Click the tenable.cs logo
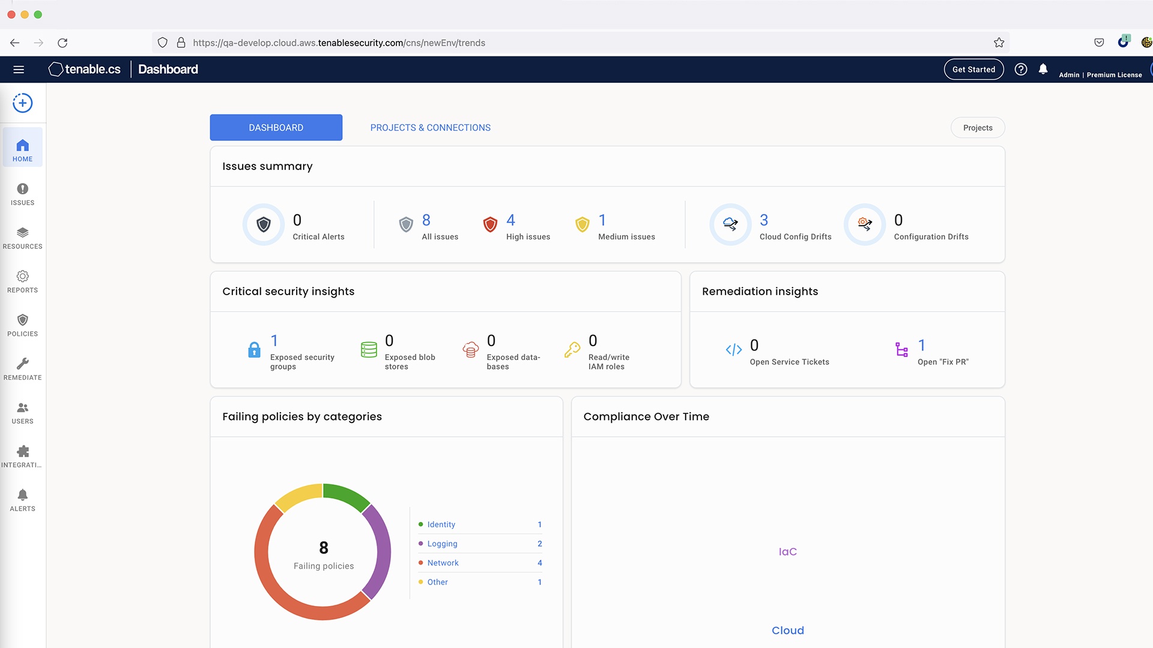 (x=85, y=70)
